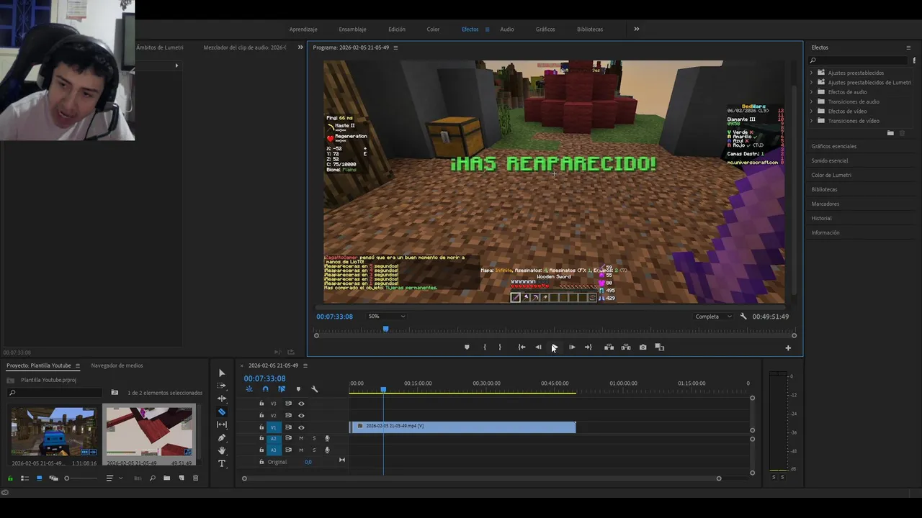
Task: Switch project panel to freeform view
Action: point(53,478)
